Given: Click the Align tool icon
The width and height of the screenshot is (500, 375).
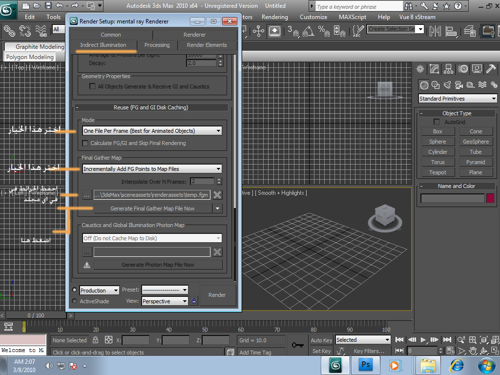Looking at the screenshot, I should (451, 31).
